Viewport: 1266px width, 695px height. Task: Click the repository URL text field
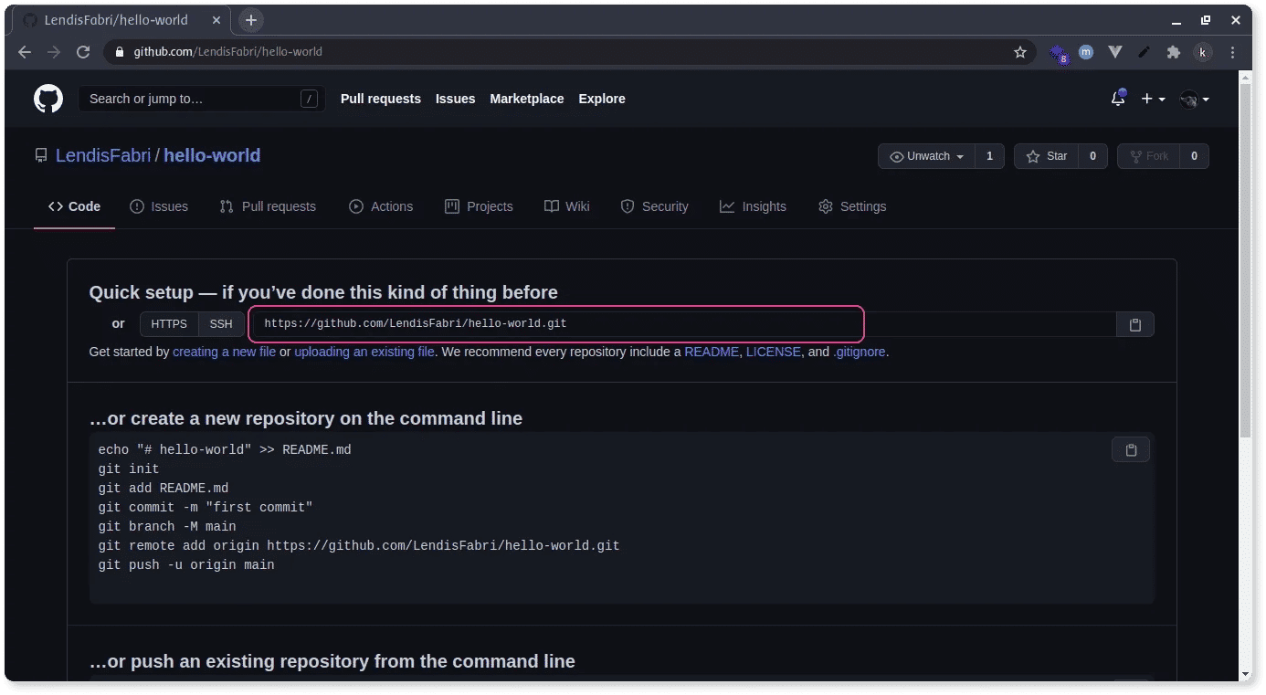click(682, 324)
